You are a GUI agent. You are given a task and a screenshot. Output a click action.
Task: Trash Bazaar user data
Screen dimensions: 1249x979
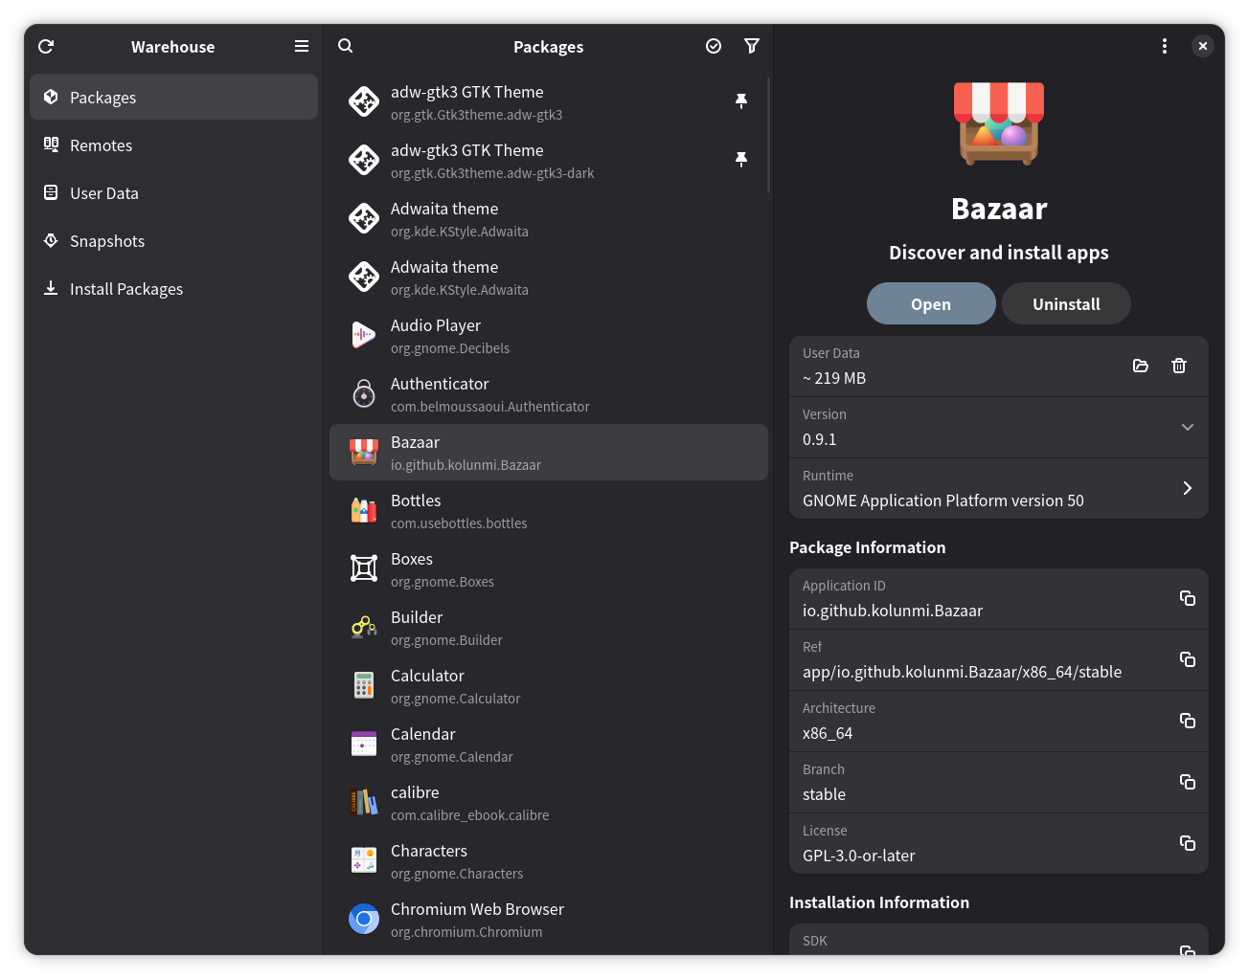1179,366
